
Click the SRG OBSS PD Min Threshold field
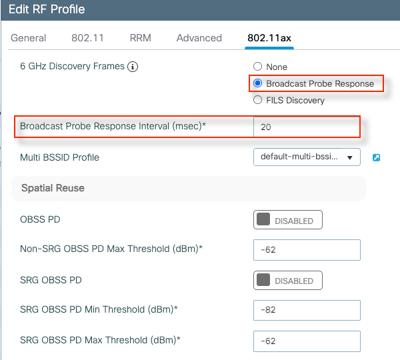[x=307, y=310]
